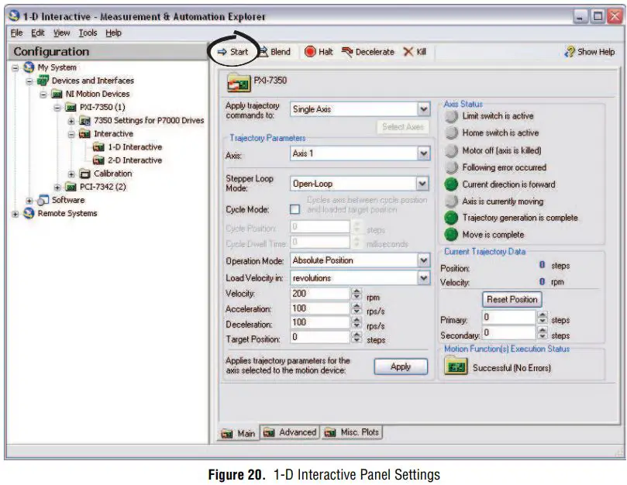Image resolution: width=627 pixels, height=485 pixels.
Task: Click the Velocity input field
Action: (x=319, y=294)
